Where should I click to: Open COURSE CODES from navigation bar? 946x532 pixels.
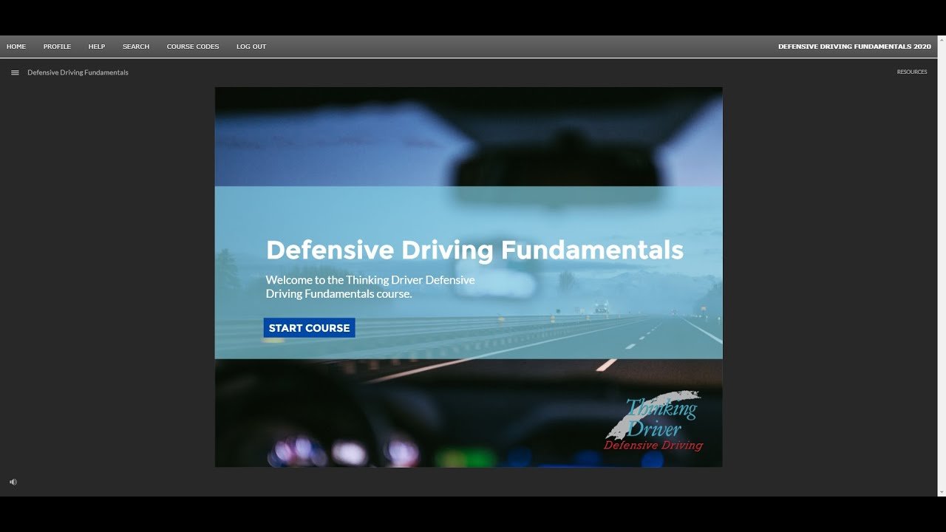193,47
